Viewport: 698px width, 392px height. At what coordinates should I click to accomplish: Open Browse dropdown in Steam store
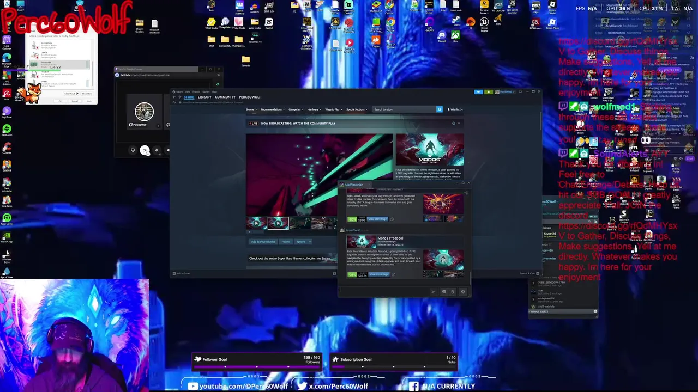click(251, 109)
